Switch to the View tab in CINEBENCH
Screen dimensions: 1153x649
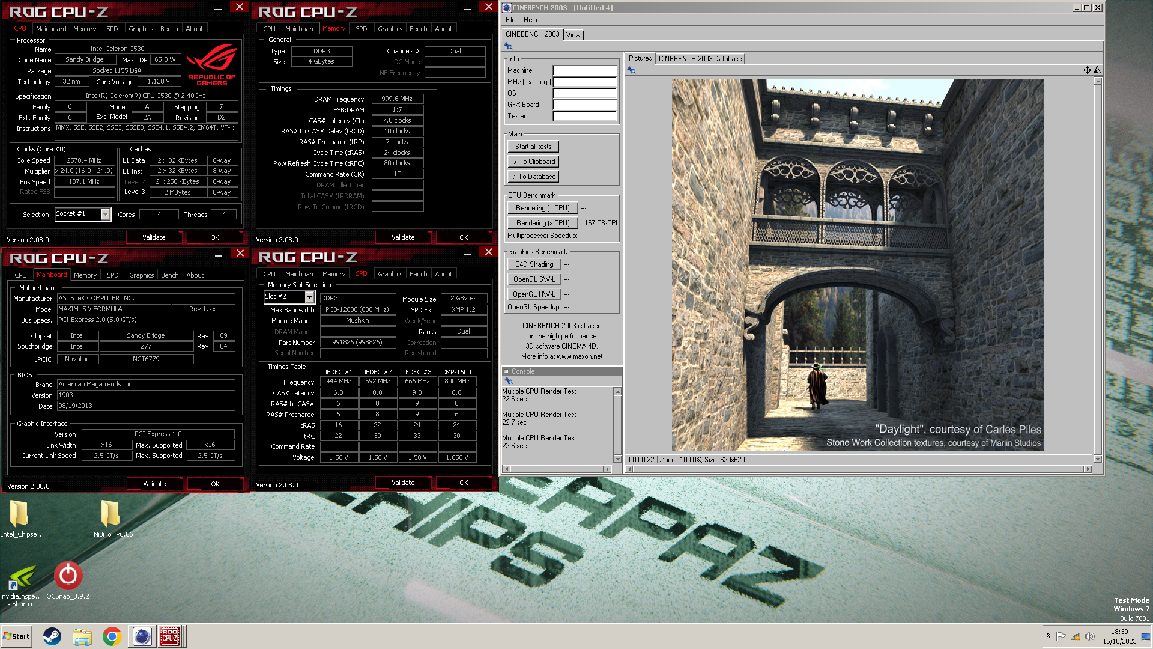click(573, 35)
